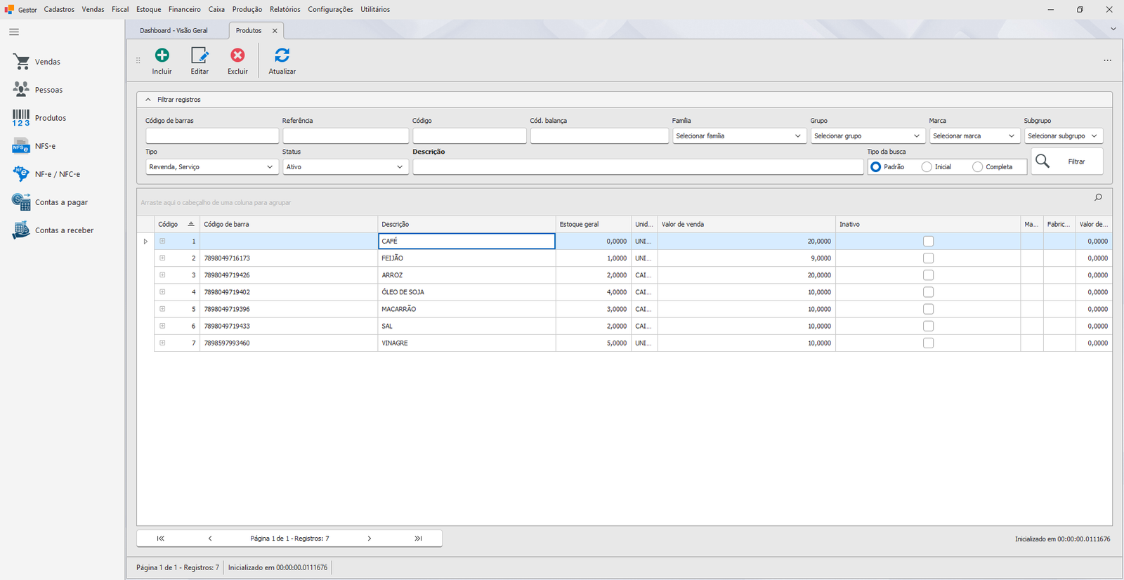Collapse the Filtrar registros panel

(x=148, y=100)
